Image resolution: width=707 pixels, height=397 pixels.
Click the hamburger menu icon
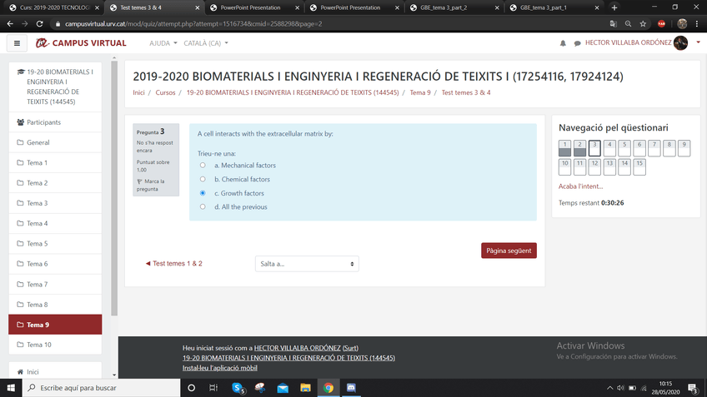coord(17,43)
